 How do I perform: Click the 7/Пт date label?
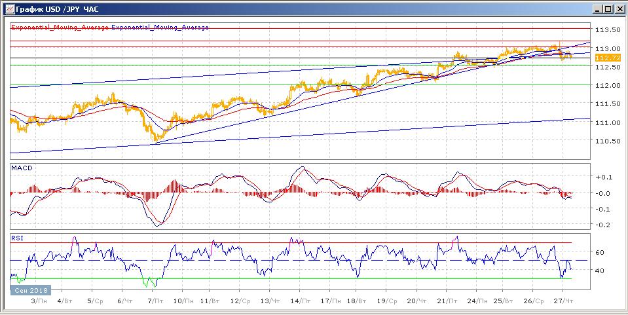(155, 300)
